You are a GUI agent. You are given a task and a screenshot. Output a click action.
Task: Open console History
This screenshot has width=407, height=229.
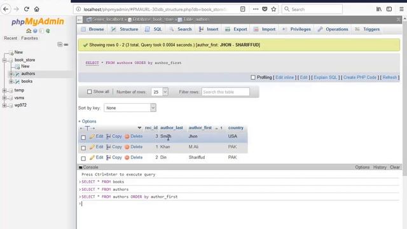380,167
